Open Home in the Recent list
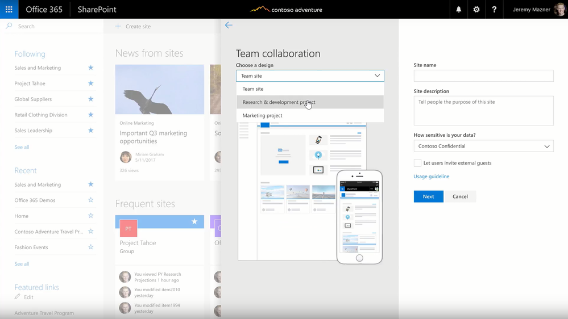 tap(22, 216)
